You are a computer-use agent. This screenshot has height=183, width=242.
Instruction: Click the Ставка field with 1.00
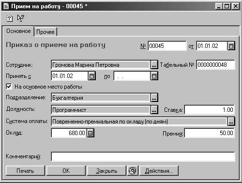click(x=210, y=110)
